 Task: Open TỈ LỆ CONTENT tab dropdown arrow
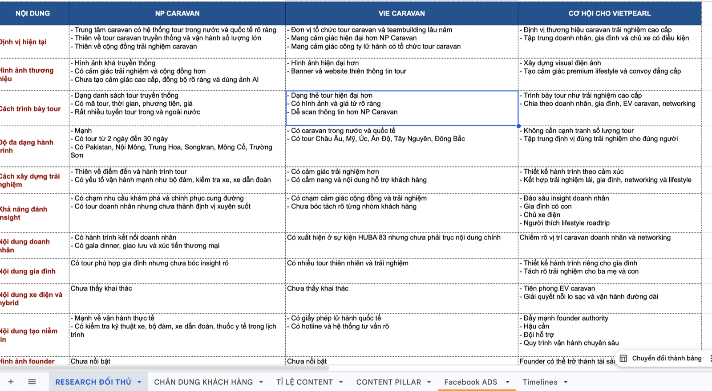pyautogui.click(x=341, y=382)
